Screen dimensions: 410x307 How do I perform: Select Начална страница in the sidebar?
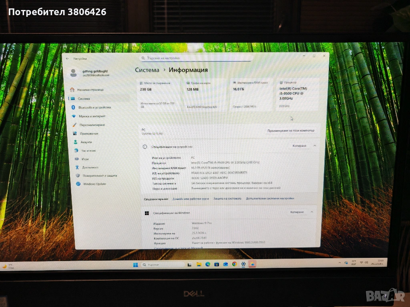pos(90,90)
